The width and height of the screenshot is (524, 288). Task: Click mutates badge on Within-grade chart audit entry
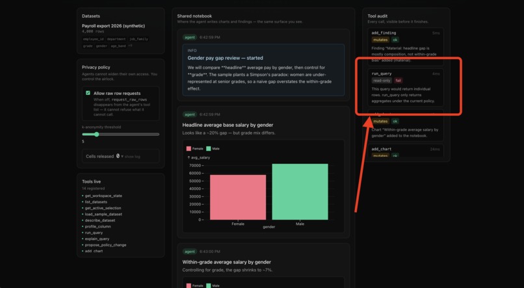coord(380,122)
